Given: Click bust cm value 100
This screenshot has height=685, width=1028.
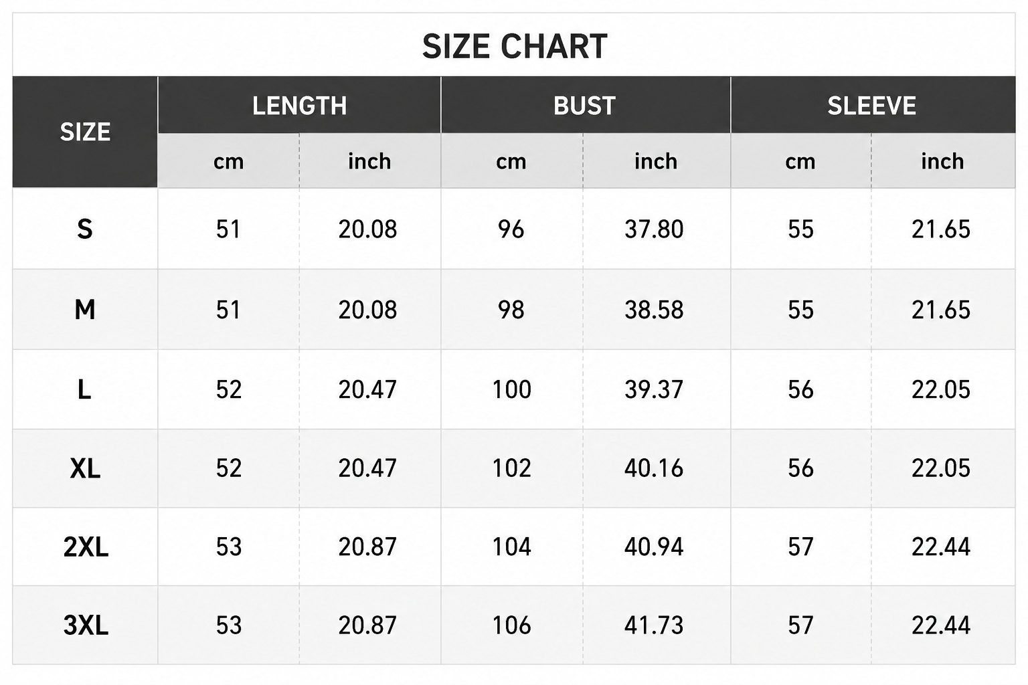Looking at the screenshot, I should tap(512, 389).
